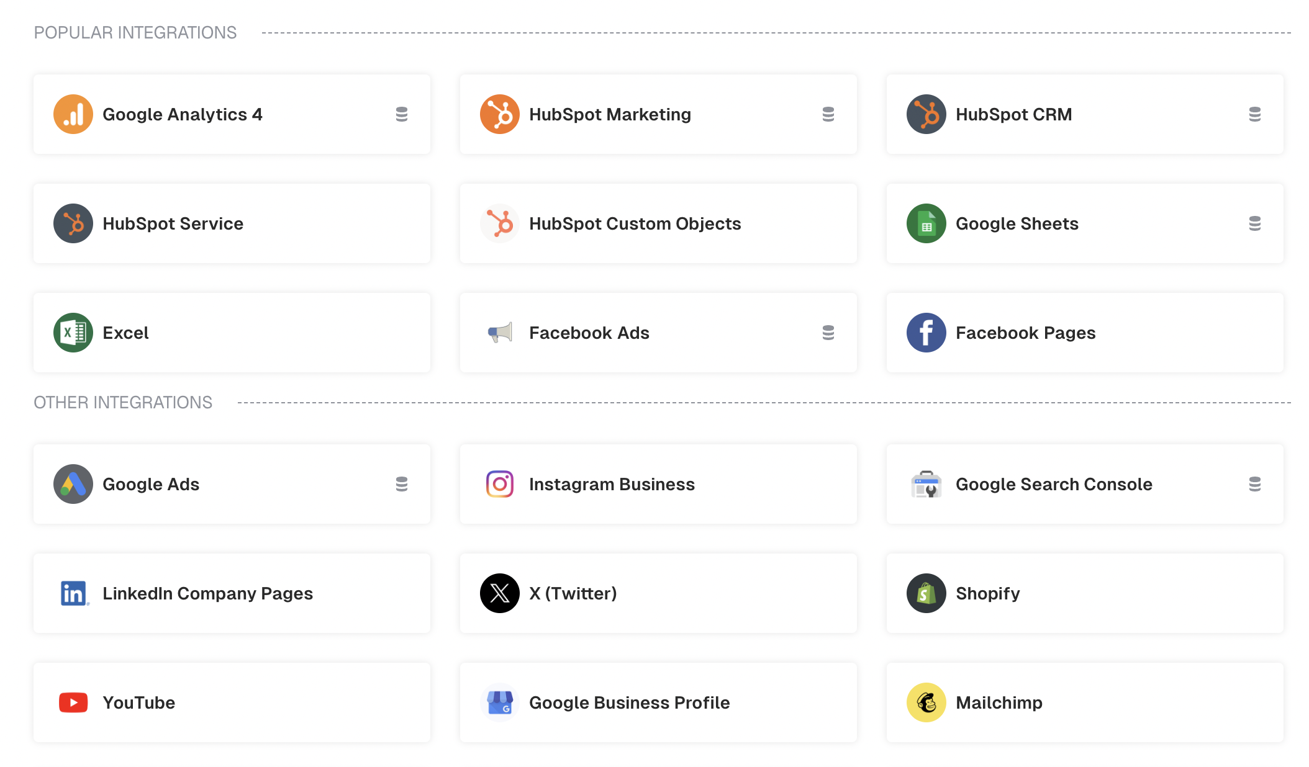Click the YouTube play icon
Viewport: 1309px width, 767px height.
coord(73,702)
